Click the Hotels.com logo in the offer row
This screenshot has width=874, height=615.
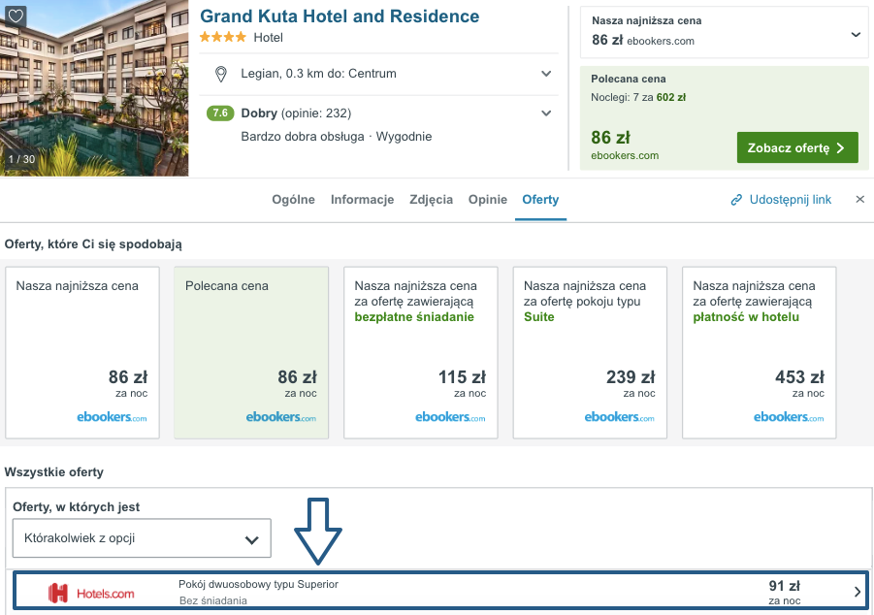(x=91, y=594)
